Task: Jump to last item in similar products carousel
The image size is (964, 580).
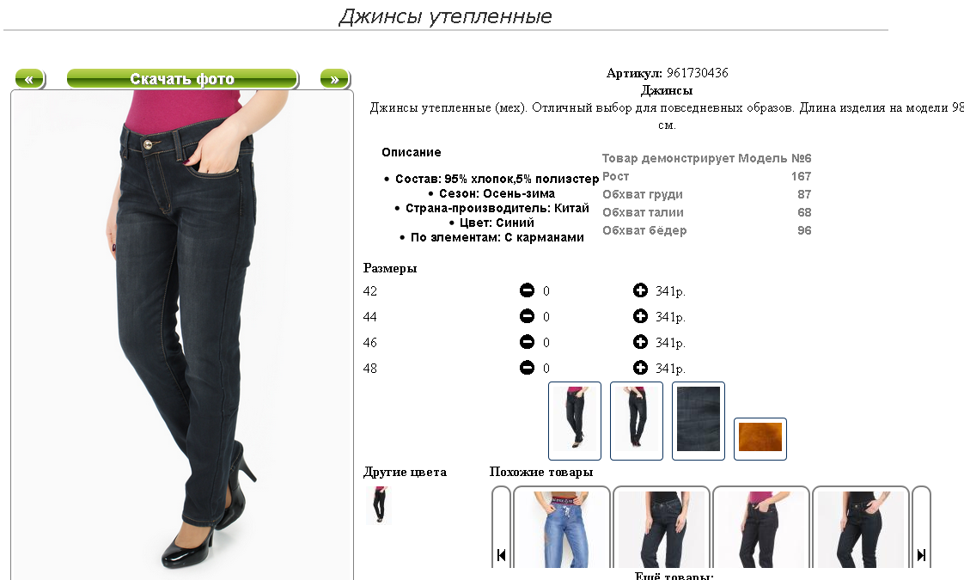Action: [921, 555]
